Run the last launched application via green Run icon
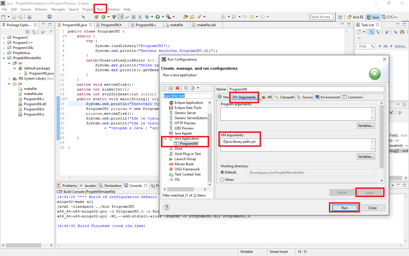Image resolution: width=409 pixels, height=256 pixels. tap(157, 17)
